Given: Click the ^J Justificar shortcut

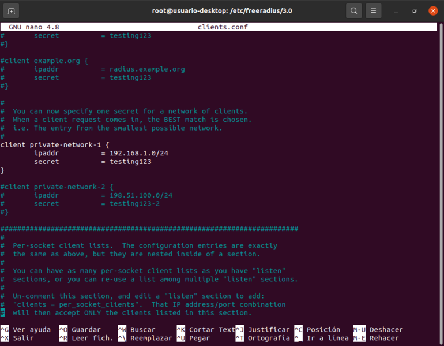Looking at the screenshot, I should pos(262,330).
